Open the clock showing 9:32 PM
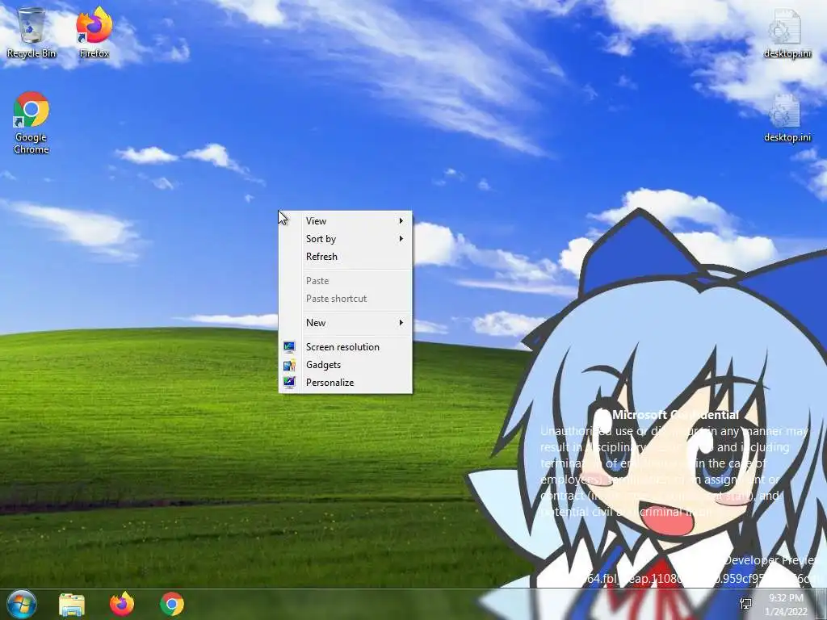Viewport: 827px width, 620px height. point(786,598)
